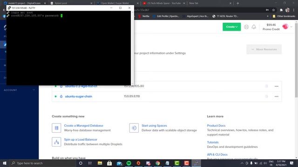This screenshot has height=167, width=298.
Task: Click the Managed Database icon
Action: coord(56,128)
